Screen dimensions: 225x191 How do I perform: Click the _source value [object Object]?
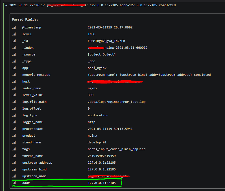click(102, 54)
